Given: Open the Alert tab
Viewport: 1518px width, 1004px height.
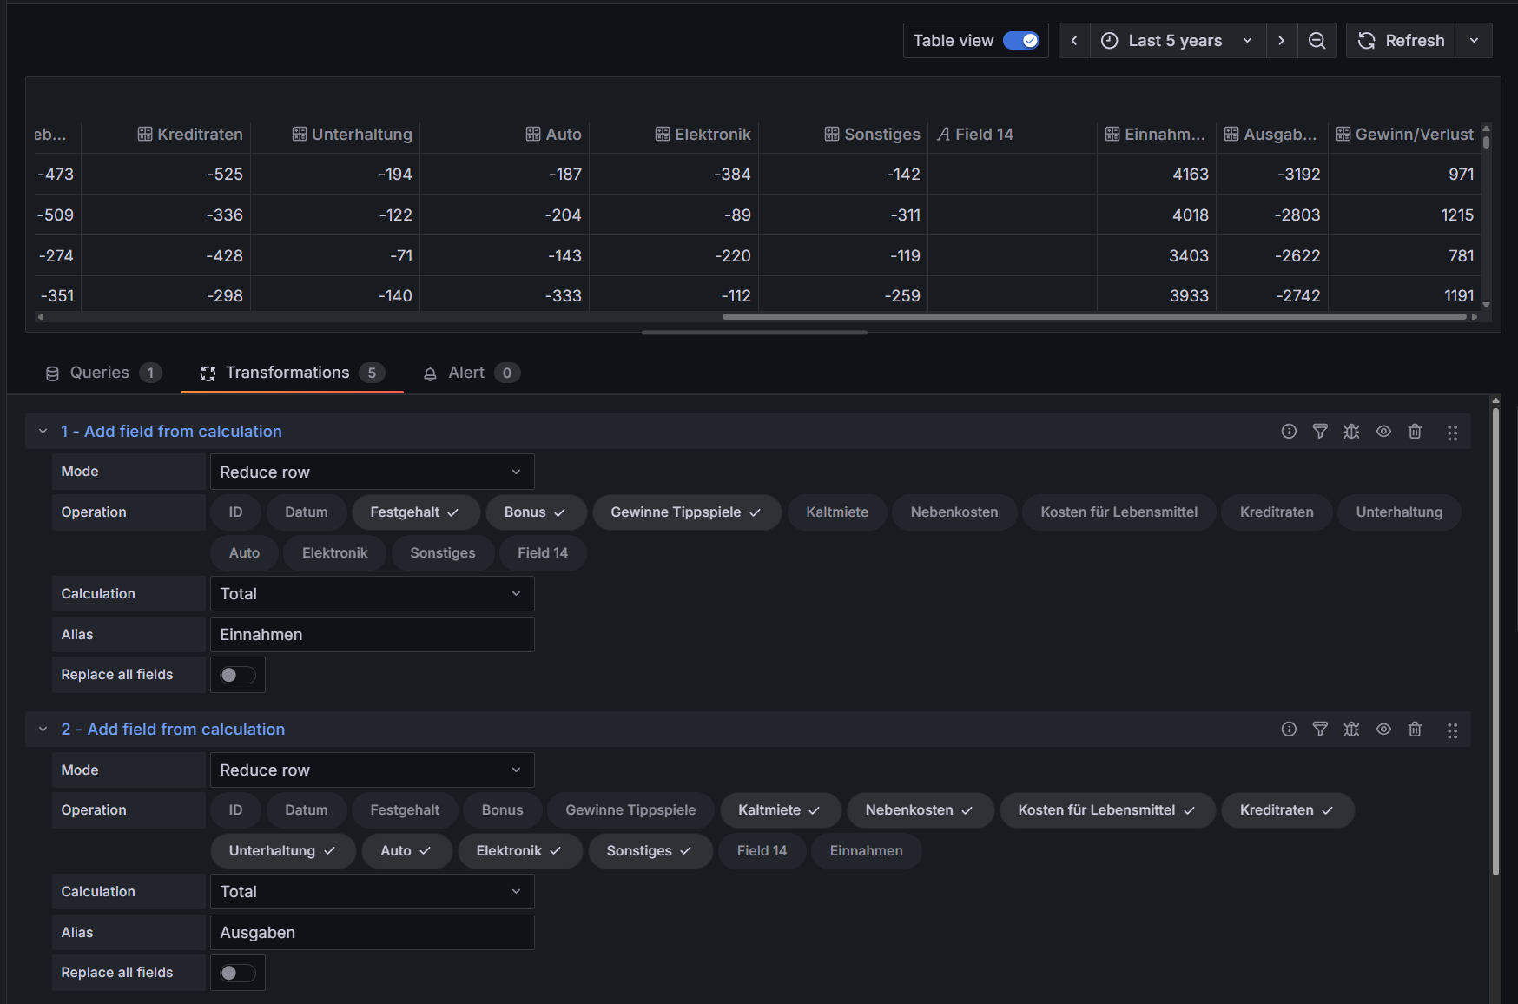Looking at the screenshot, I should pyautogui.click(x=466, y=373).
